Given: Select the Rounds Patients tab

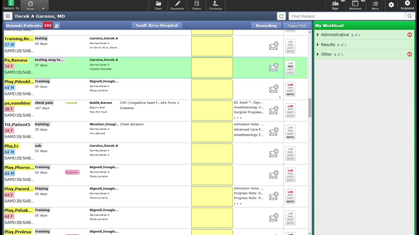Looking at the screenshot, I should [x=24, y=25].
